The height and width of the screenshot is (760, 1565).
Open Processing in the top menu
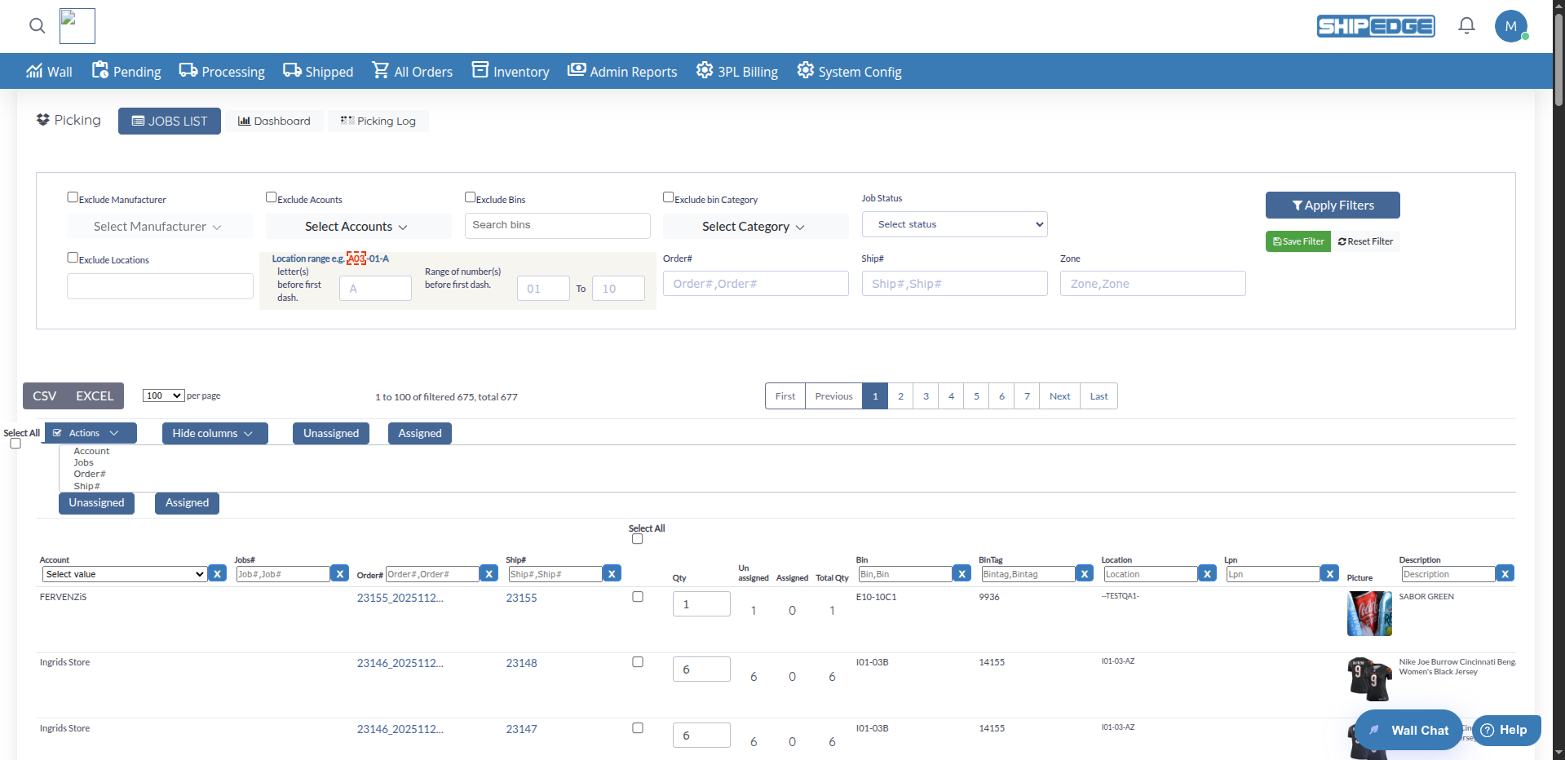(x=221, y=71)
